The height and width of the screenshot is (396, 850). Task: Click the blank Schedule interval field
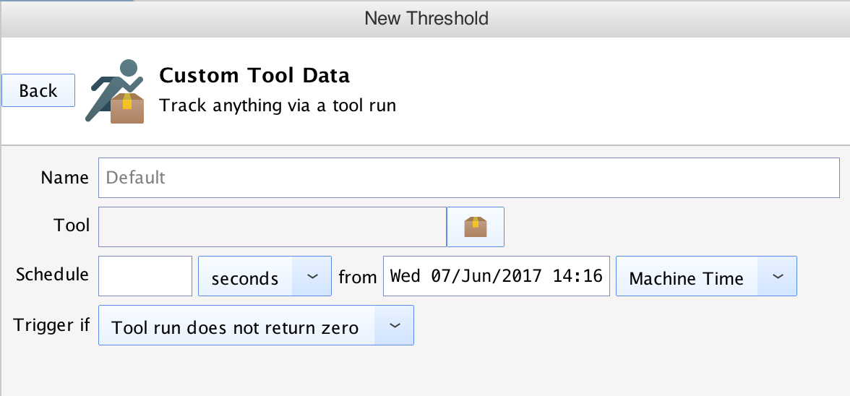tap(145, 276)
